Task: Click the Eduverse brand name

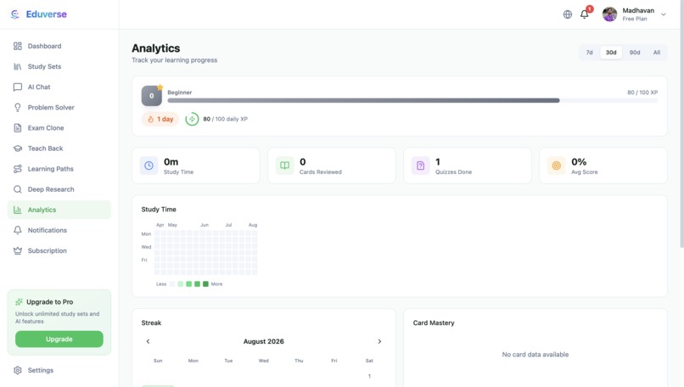Action: coord(46,14)
